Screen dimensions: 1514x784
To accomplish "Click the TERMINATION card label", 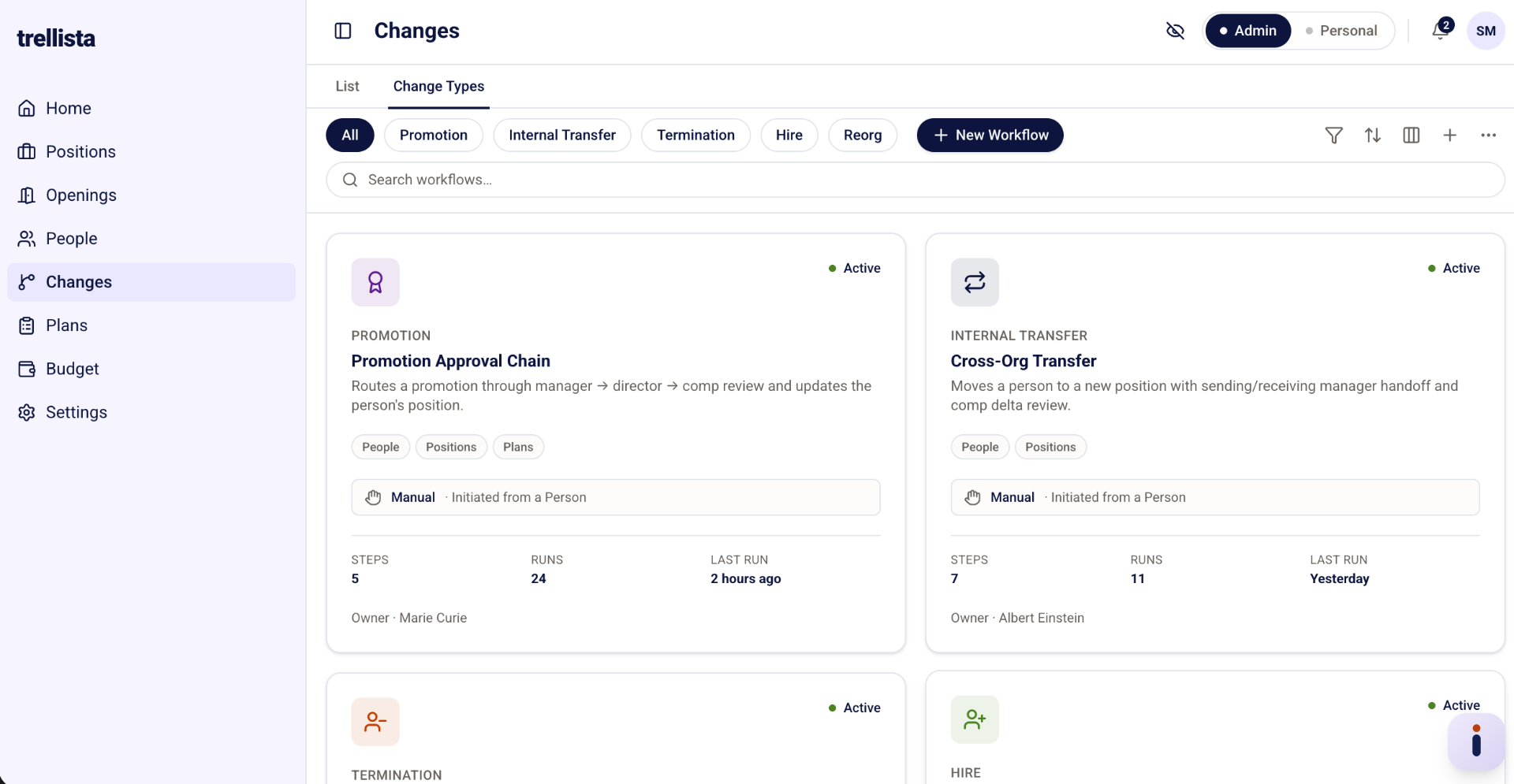I will click(397, 775).
